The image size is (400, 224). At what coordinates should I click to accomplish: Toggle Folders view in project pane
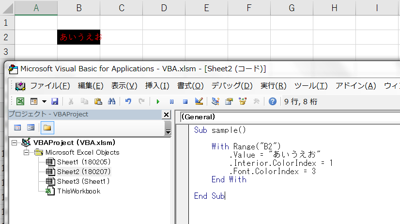pyautogui.click(x=47, y=128)
